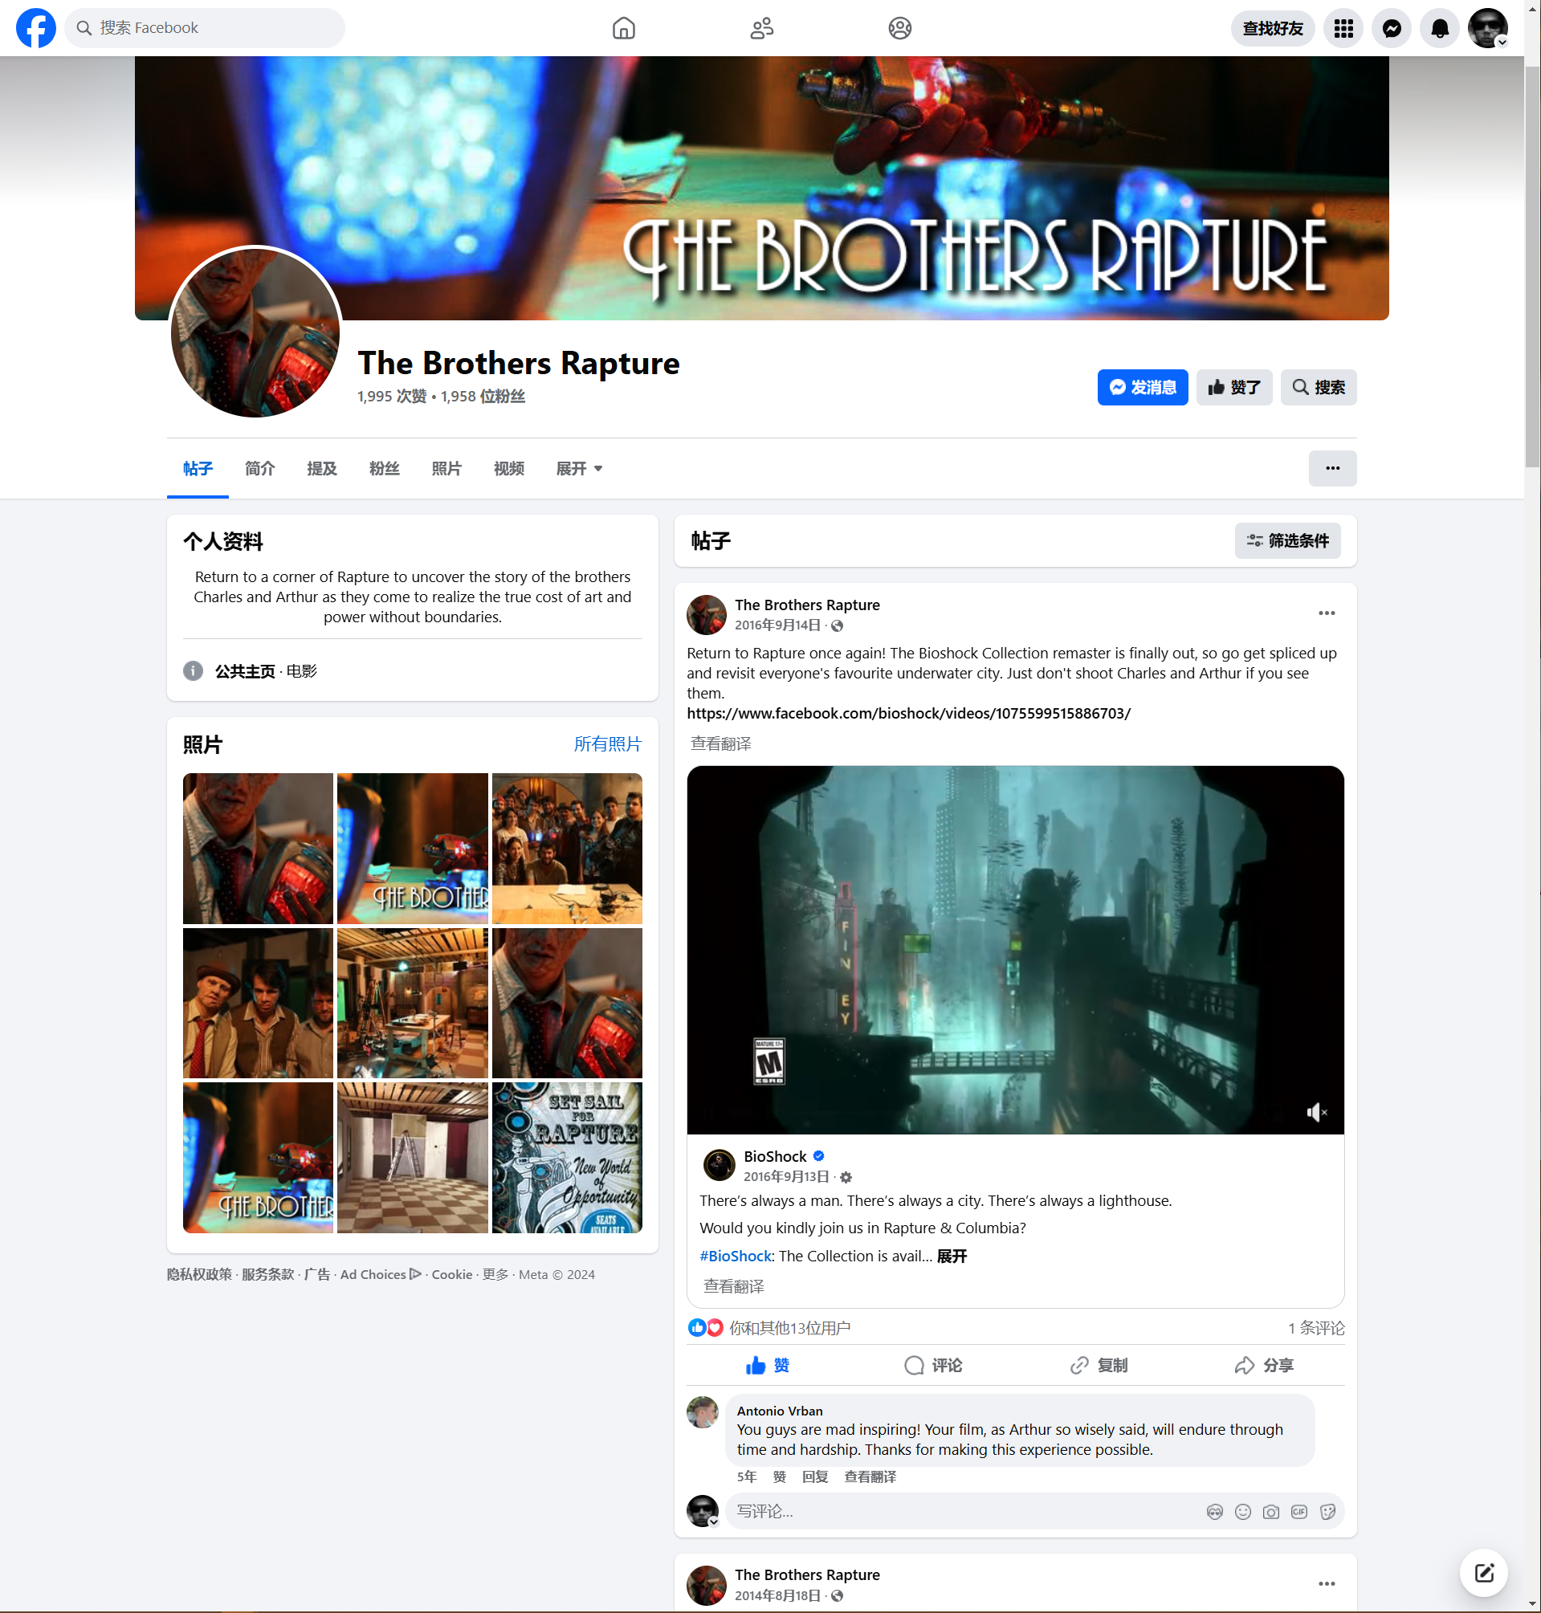Open the BioShock page name link
The height and width of the screenshot is (1613, 1541).
(775, 1156)
